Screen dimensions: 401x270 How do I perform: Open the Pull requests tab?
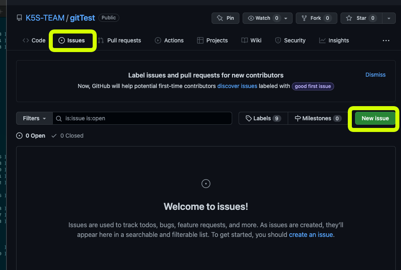(120, 40)
